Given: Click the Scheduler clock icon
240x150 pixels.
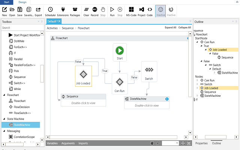Looking at the screenshot, I should (50, 10).
